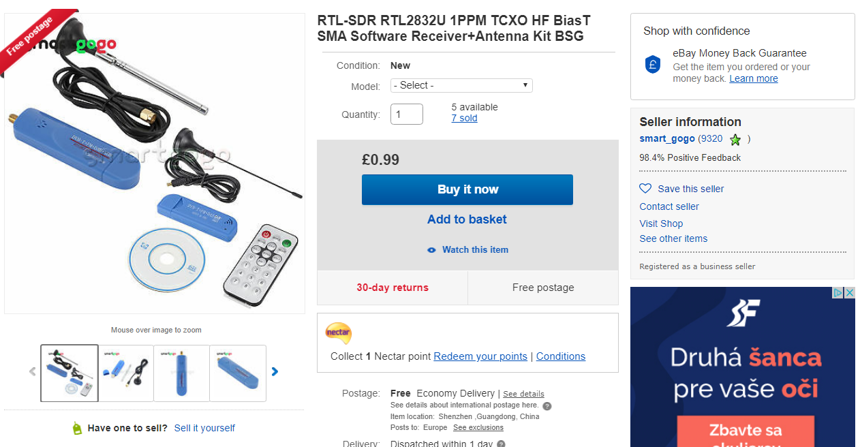Click the eye icon beside Watch this item

pyautogui.click(x=431, y=250)
